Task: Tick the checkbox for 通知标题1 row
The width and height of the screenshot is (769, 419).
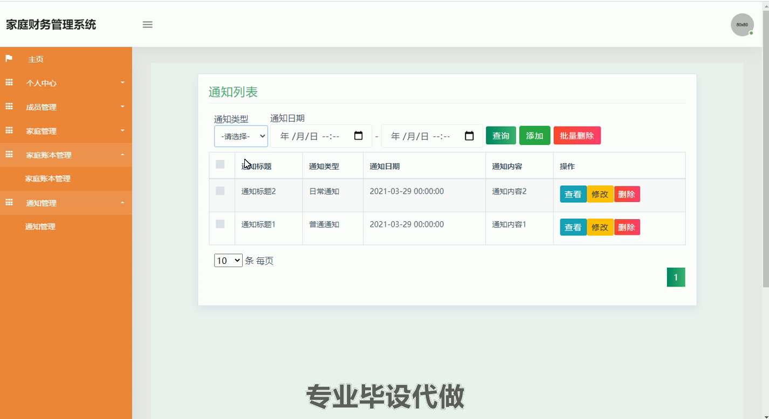Action: tap(220, 224)
